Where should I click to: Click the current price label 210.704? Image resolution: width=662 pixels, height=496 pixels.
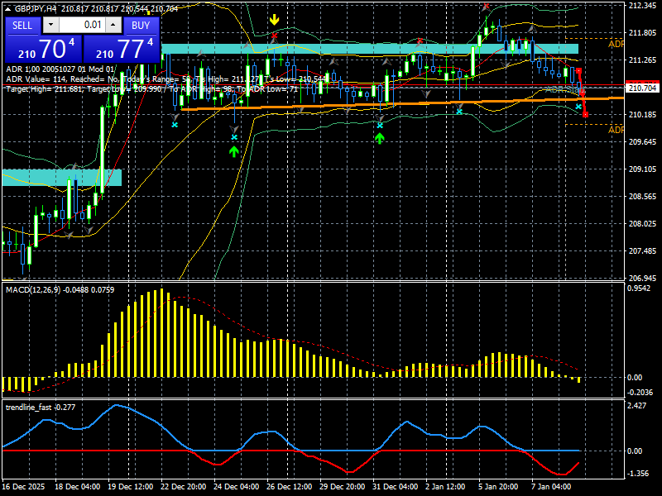[642, 88]
